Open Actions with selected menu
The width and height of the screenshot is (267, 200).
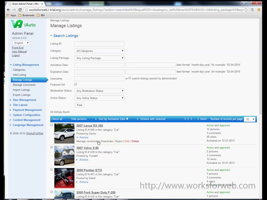coord(151,119)
